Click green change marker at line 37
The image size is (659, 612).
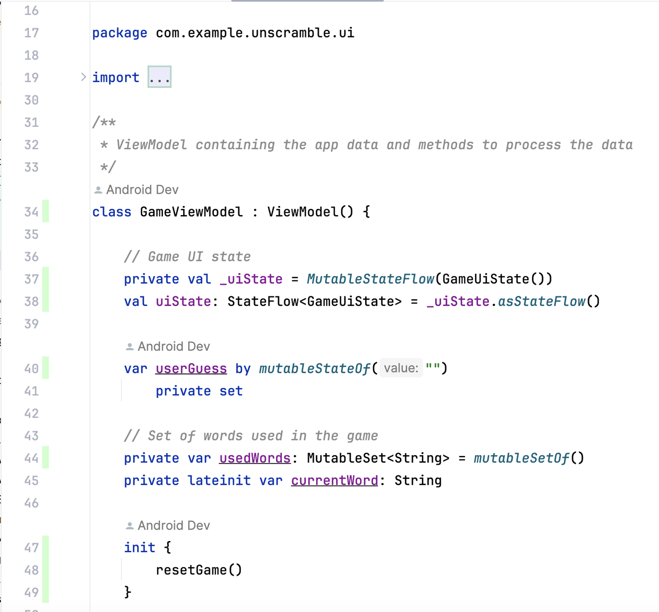coord(46,279)
